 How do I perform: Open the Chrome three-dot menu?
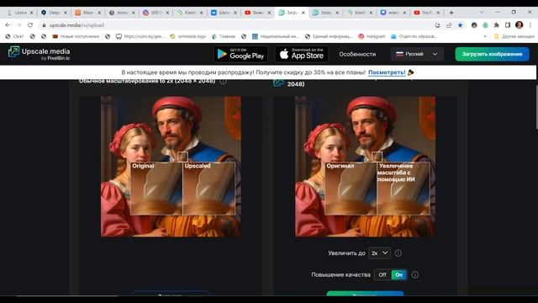click(530, 25)
